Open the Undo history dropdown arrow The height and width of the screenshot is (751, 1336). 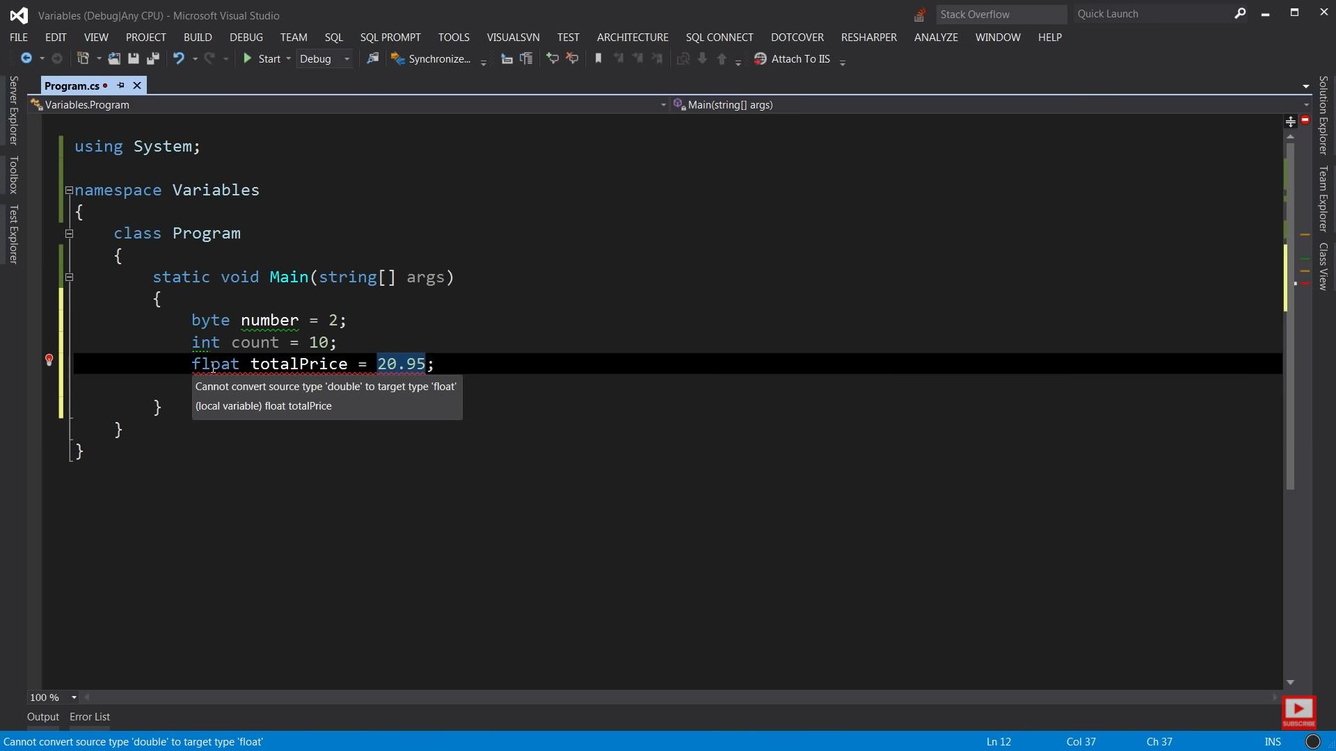(x=195, y=59)
